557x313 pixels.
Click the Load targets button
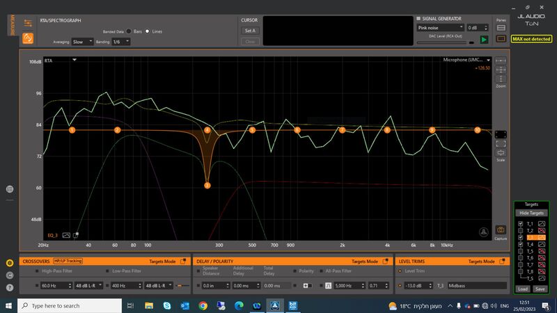tap(523, 289)
